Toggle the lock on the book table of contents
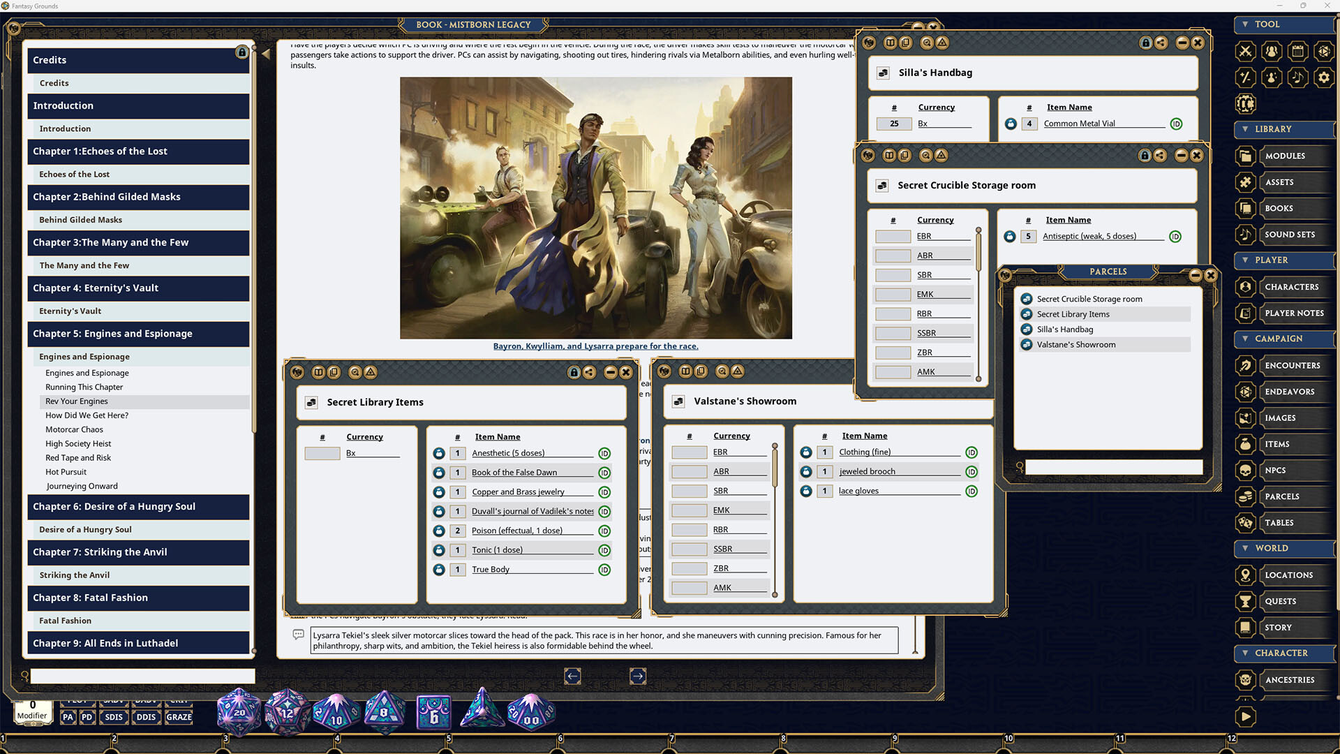The width and height of the screenshot is (1340, 754). [241, 52]
